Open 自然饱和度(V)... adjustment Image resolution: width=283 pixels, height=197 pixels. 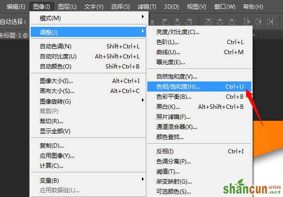(200, 77)
